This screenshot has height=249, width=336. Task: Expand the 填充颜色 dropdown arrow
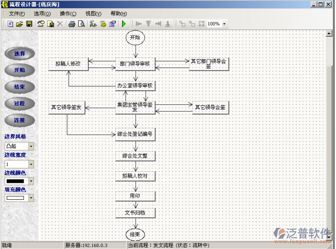(31, 198)
